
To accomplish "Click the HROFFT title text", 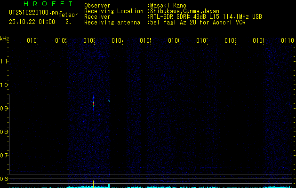I will click(48, 4).
